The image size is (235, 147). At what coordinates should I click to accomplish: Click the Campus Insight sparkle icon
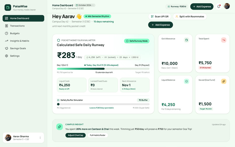(x=59, y=127)
